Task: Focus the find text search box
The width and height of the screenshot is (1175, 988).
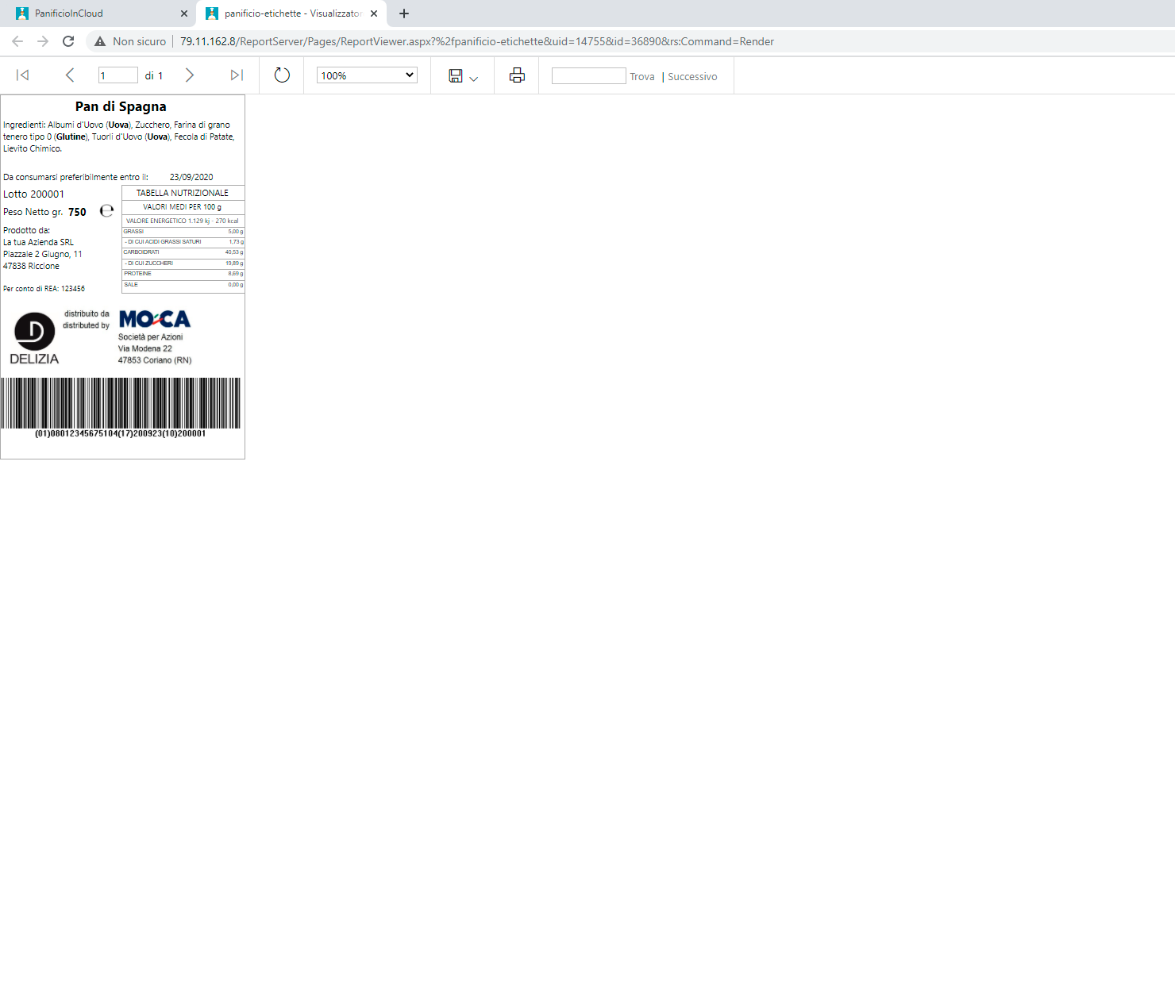Action: [x=589, y=75]
